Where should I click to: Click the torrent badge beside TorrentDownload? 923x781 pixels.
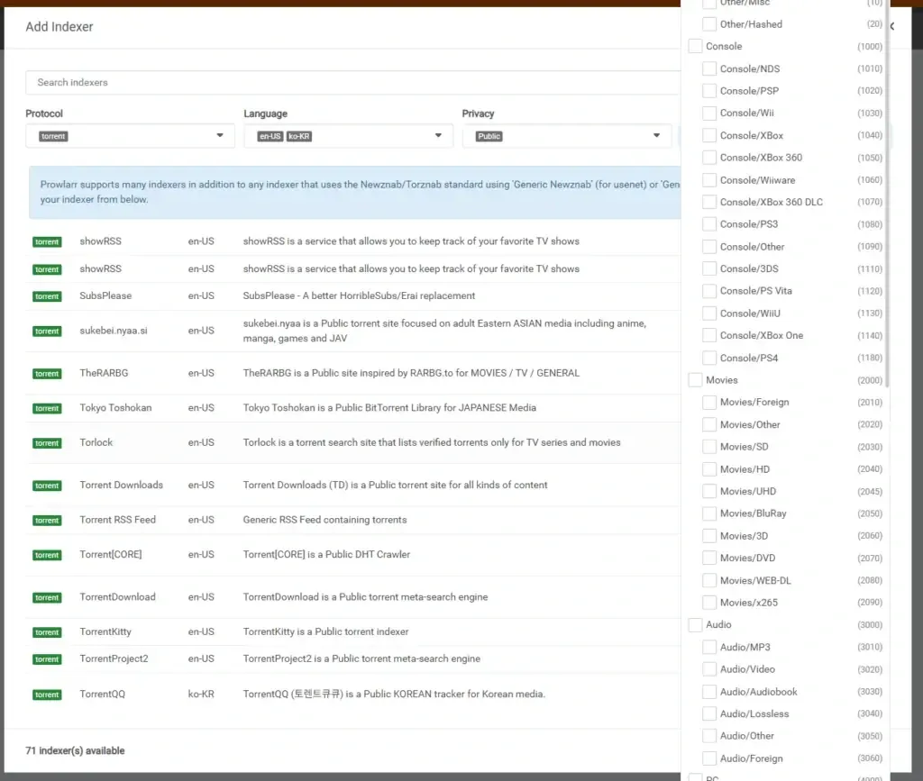point(46,596)
